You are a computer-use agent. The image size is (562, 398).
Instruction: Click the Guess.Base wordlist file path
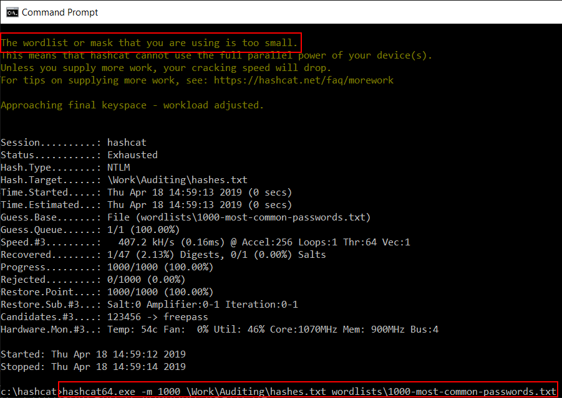(239, 217)
